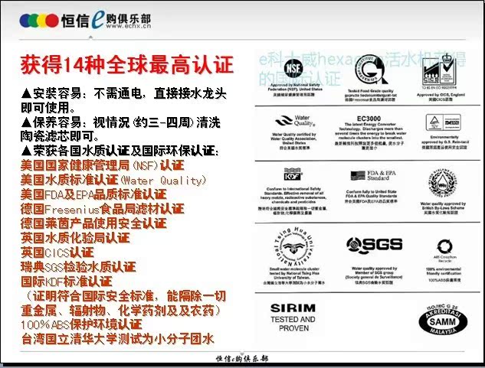The image size is (485, 368).
Task: Click the Fresenius Institute circular logo
Action: pos(371,70)
